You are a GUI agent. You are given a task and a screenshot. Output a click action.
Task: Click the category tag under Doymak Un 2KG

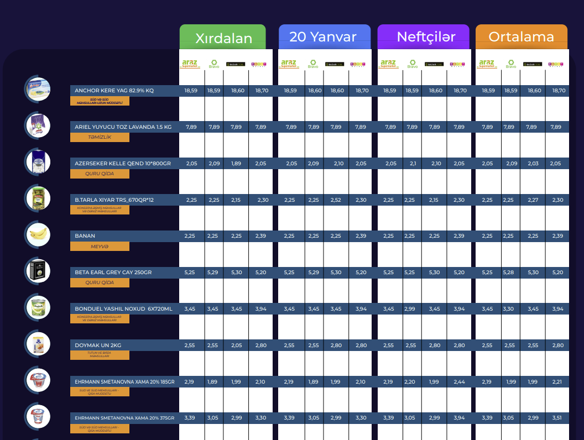point(100,355)
